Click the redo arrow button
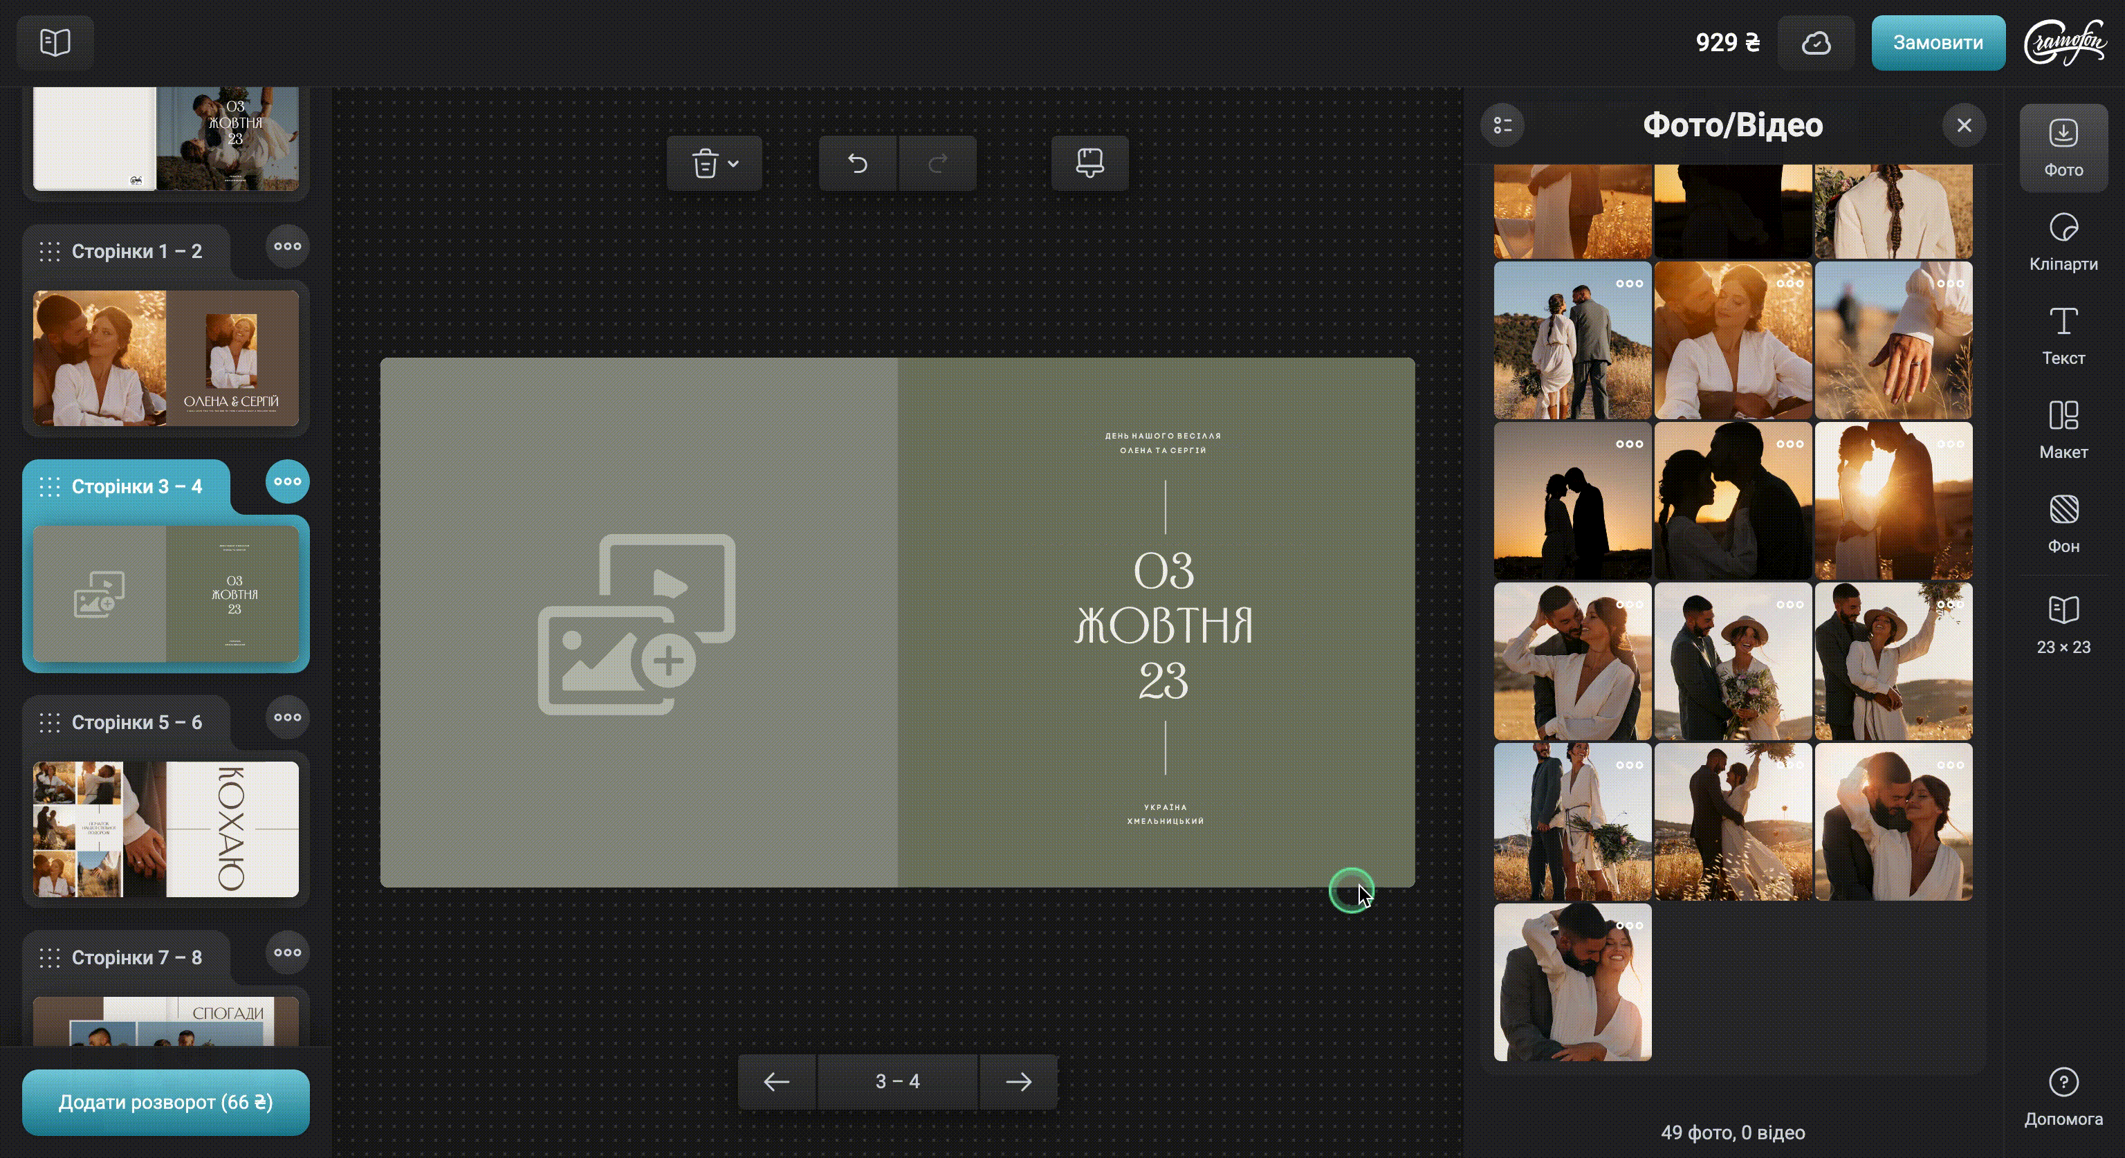The height and width of the screenshot is (1158, 2125). pos(937,163)
